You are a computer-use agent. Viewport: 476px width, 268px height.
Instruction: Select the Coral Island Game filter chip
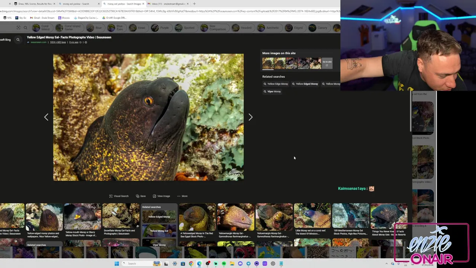pyautogui.click(x=69, y=28)
